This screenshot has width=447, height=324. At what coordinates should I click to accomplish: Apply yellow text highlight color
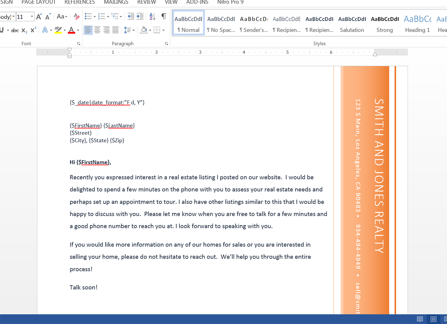pyautogui.click(x=58, y=30)
